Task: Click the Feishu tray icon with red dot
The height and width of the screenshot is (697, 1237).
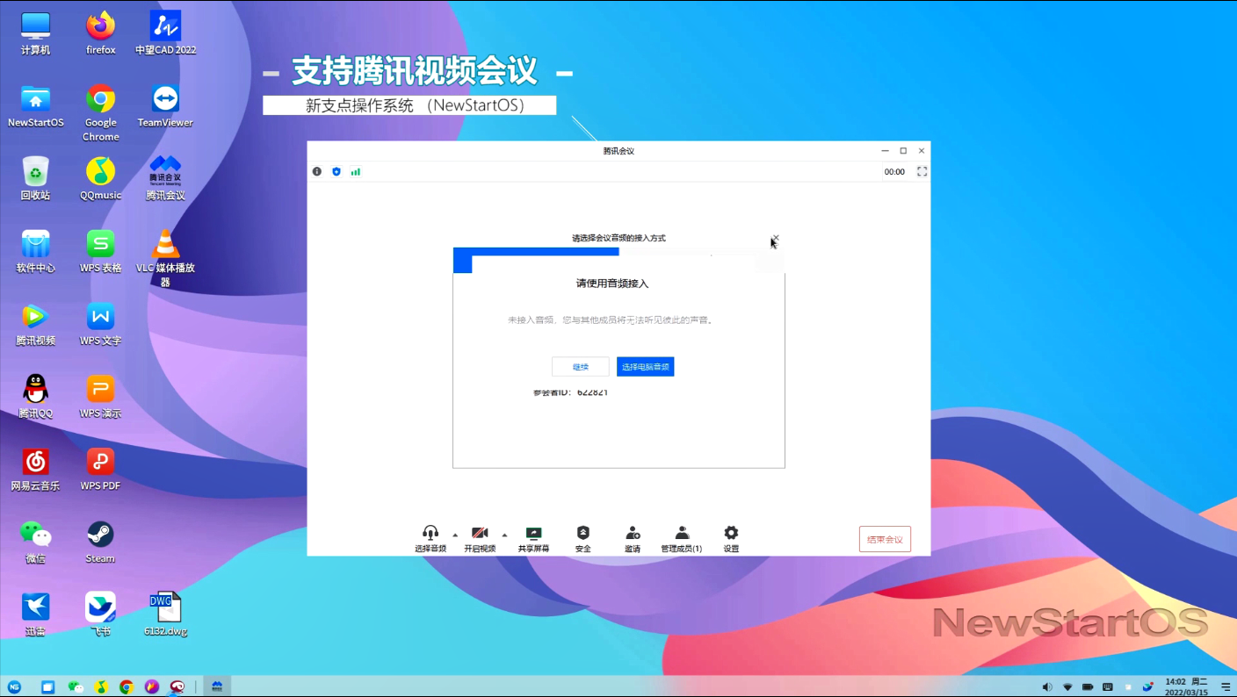Action: pyautogui.click(x=1147, y=686)
